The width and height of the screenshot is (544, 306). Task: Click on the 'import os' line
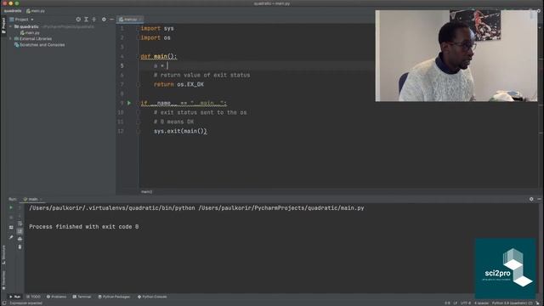156,37
